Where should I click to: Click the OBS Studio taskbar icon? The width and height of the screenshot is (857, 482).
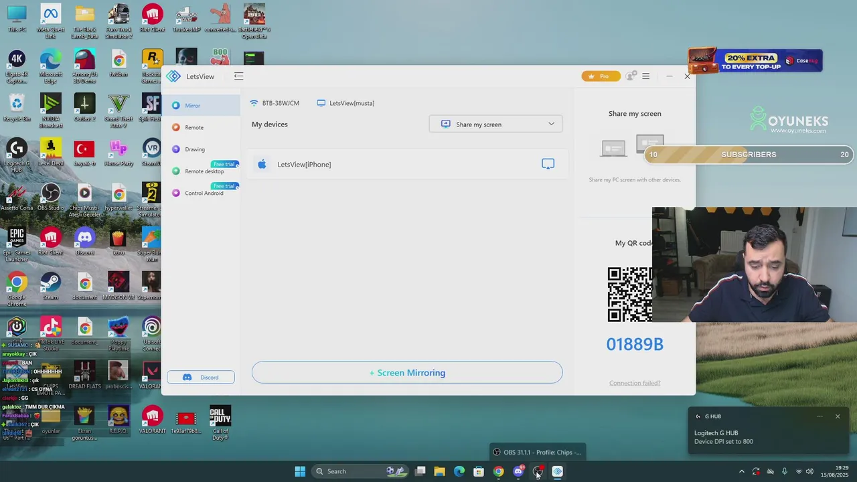(538, 471)
